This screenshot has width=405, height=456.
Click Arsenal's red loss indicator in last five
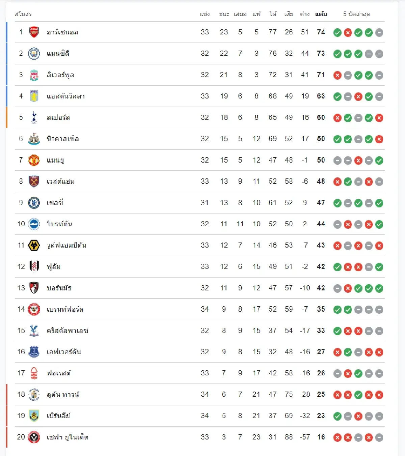point(348,33)
